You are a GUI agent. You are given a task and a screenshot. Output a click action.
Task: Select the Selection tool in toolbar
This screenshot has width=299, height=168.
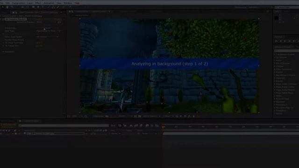tap(3, 7)
